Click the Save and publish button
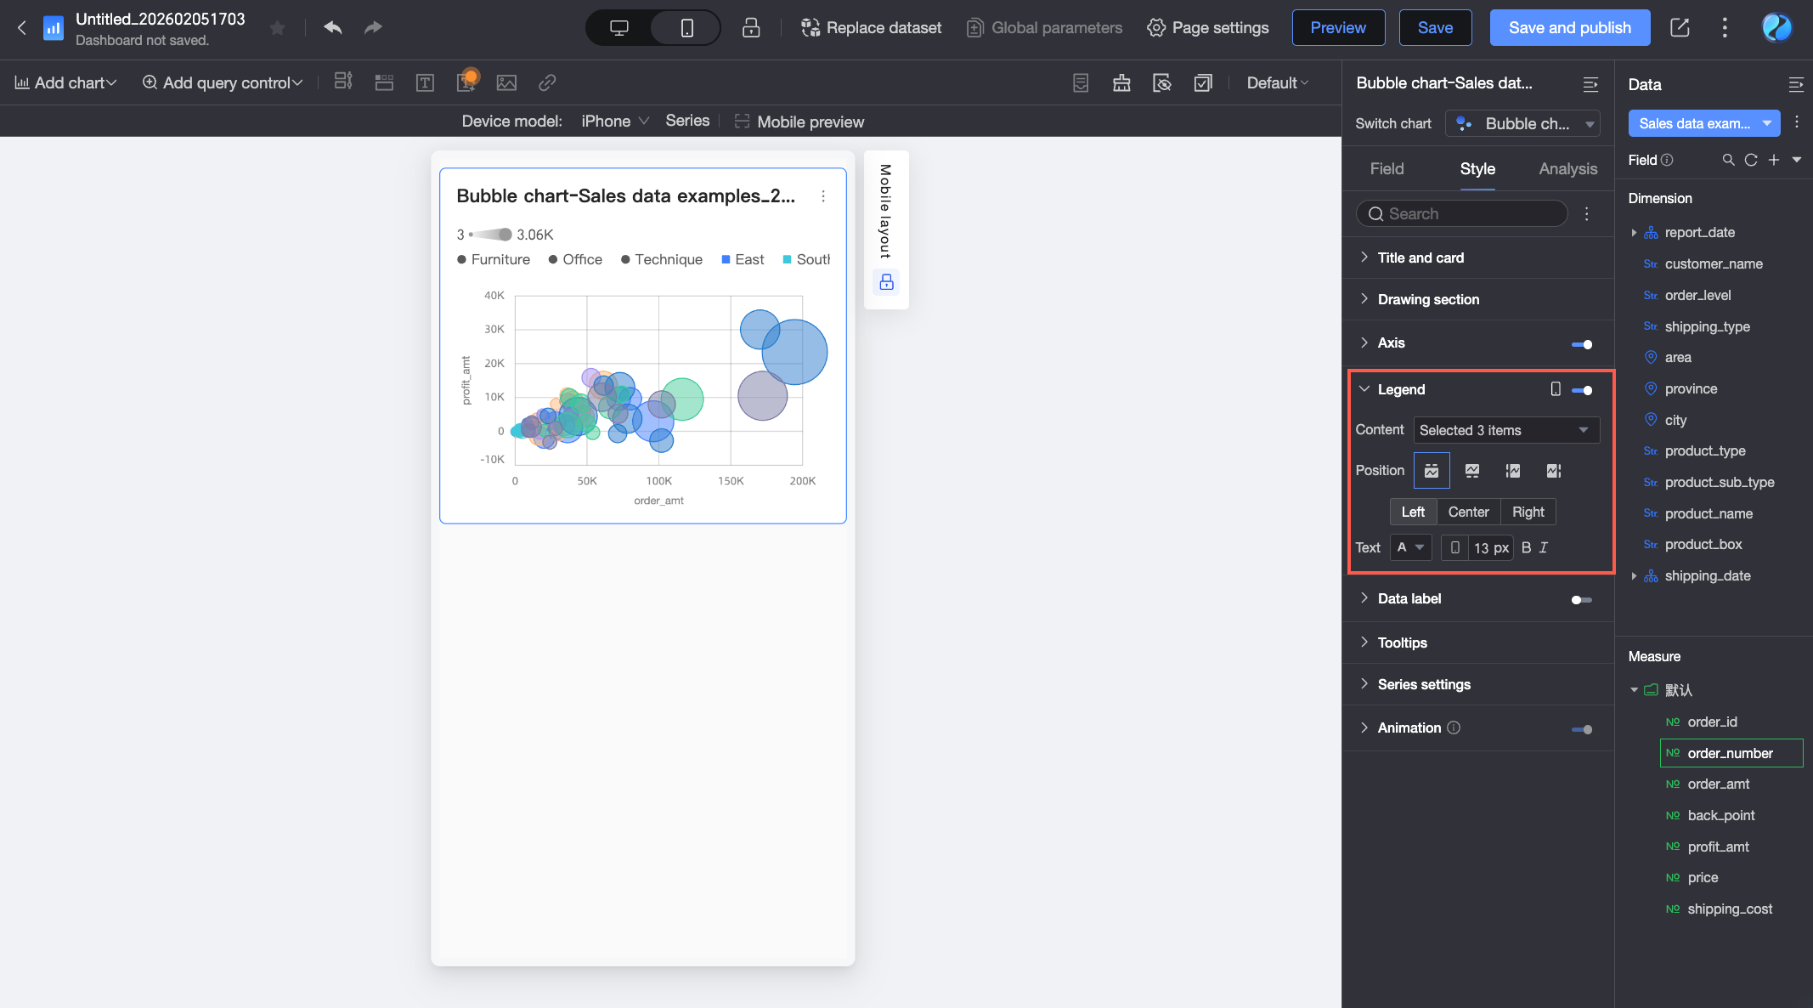1813x1008 pixels. [1569, 28]
